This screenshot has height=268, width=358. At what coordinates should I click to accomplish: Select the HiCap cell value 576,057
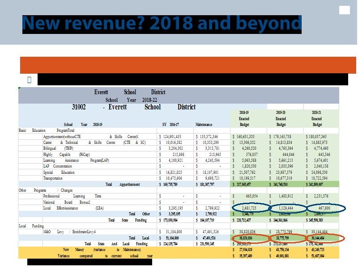(251, 155)
